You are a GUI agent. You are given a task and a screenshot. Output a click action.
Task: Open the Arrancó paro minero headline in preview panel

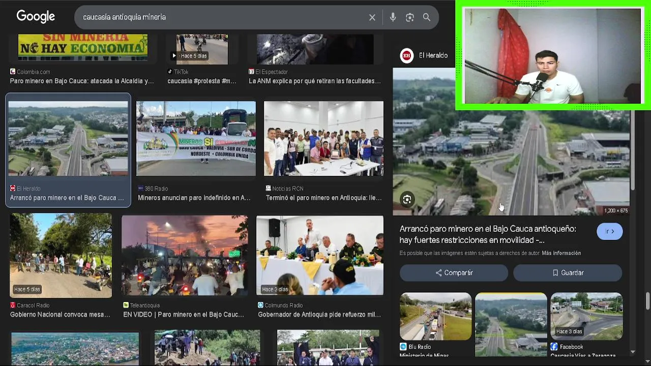tap(488, 234)
